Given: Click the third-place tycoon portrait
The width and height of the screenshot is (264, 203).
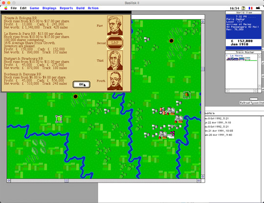Looking at the screenshot, I should 115,60.
